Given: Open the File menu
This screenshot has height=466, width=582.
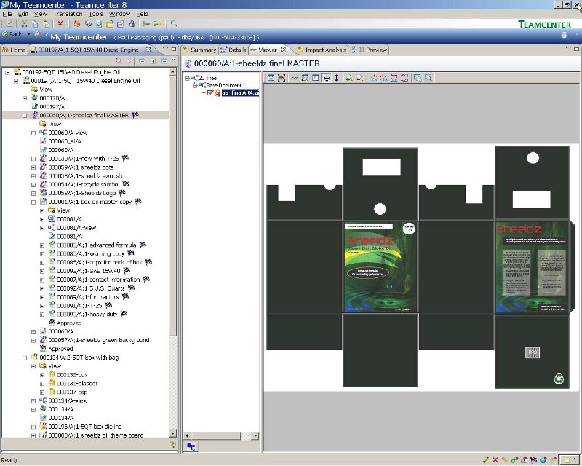Looking at the screenshot, I should (7, 14).
